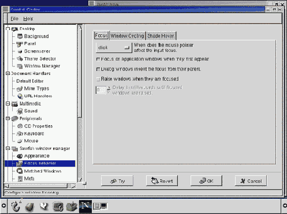Click the tree panel horizontal scrollbar thumb
287x214 pixels.
[38, 186]
